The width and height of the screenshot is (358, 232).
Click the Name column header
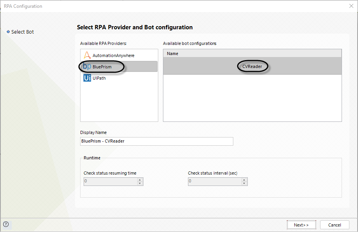[252, 54]
